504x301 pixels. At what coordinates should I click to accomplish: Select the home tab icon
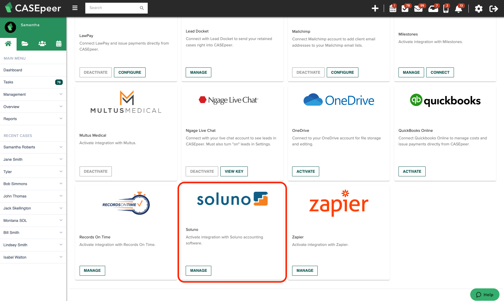click(8, 44)
